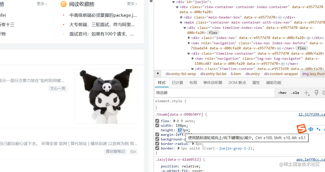
Task: Click the Kuromi plush thumbnail image
Action: tap(106, 96)
